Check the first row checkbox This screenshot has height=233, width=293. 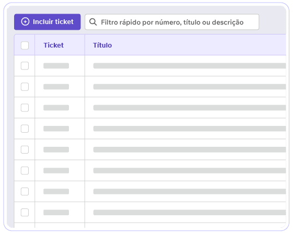point(25,66)
